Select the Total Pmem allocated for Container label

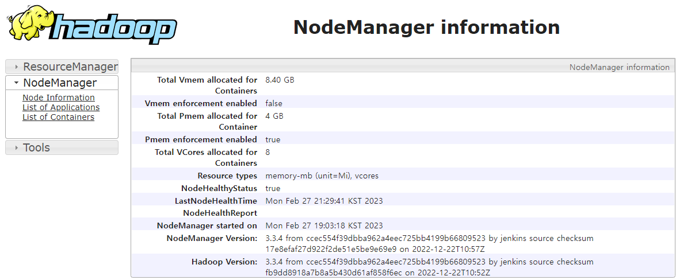tap(207, 121)
